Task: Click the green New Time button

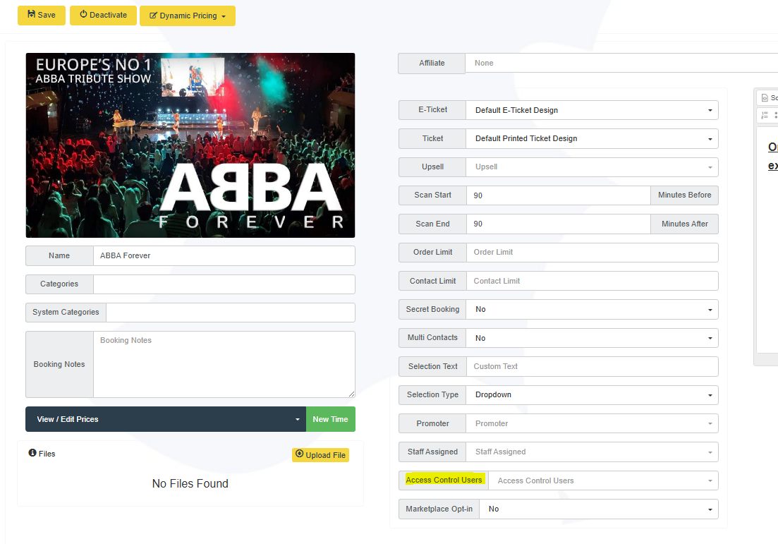Action: tap(330, 419)
